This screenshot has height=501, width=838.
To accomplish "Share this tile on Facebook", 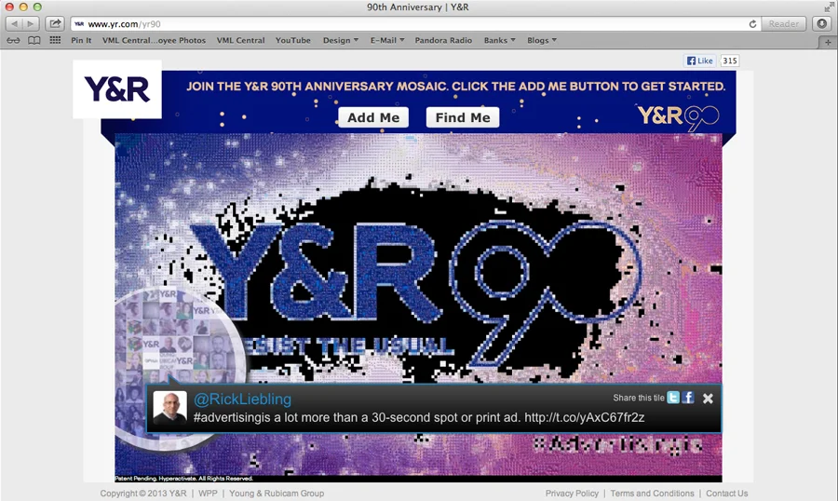I will pos(688,398).
